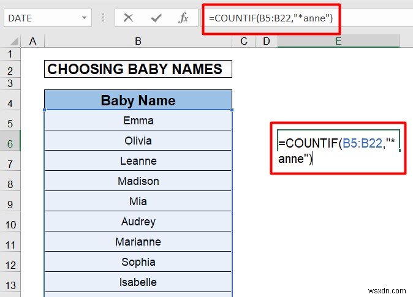Select column E header

pos(338,42)
